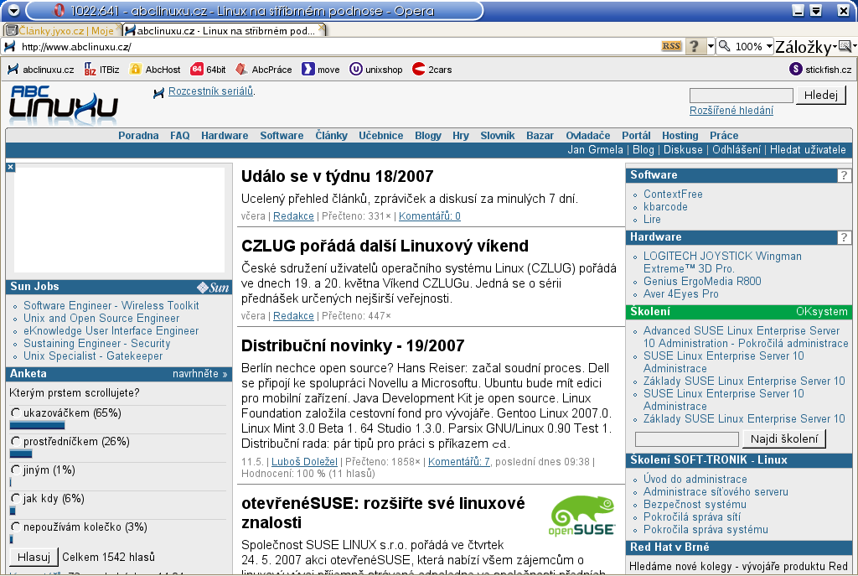Viewport: 858px width, 576px height.
Task: Open 2cars bookmark
Action: [432, 70]
